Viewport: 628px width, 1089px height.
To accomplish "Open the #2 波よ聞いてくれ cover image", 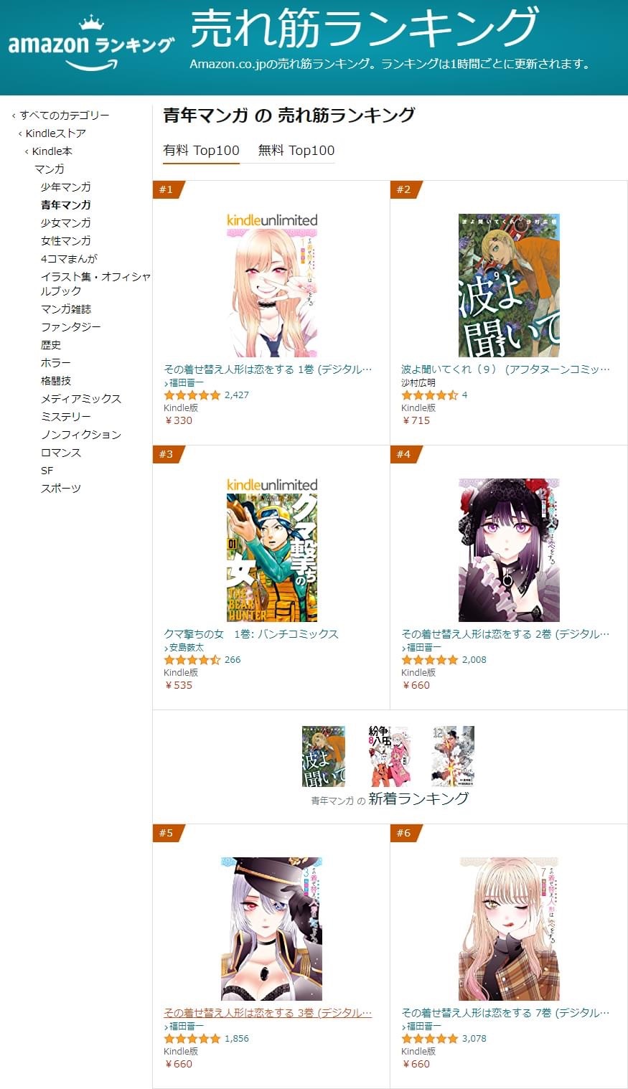I will [x=509, y=286].
